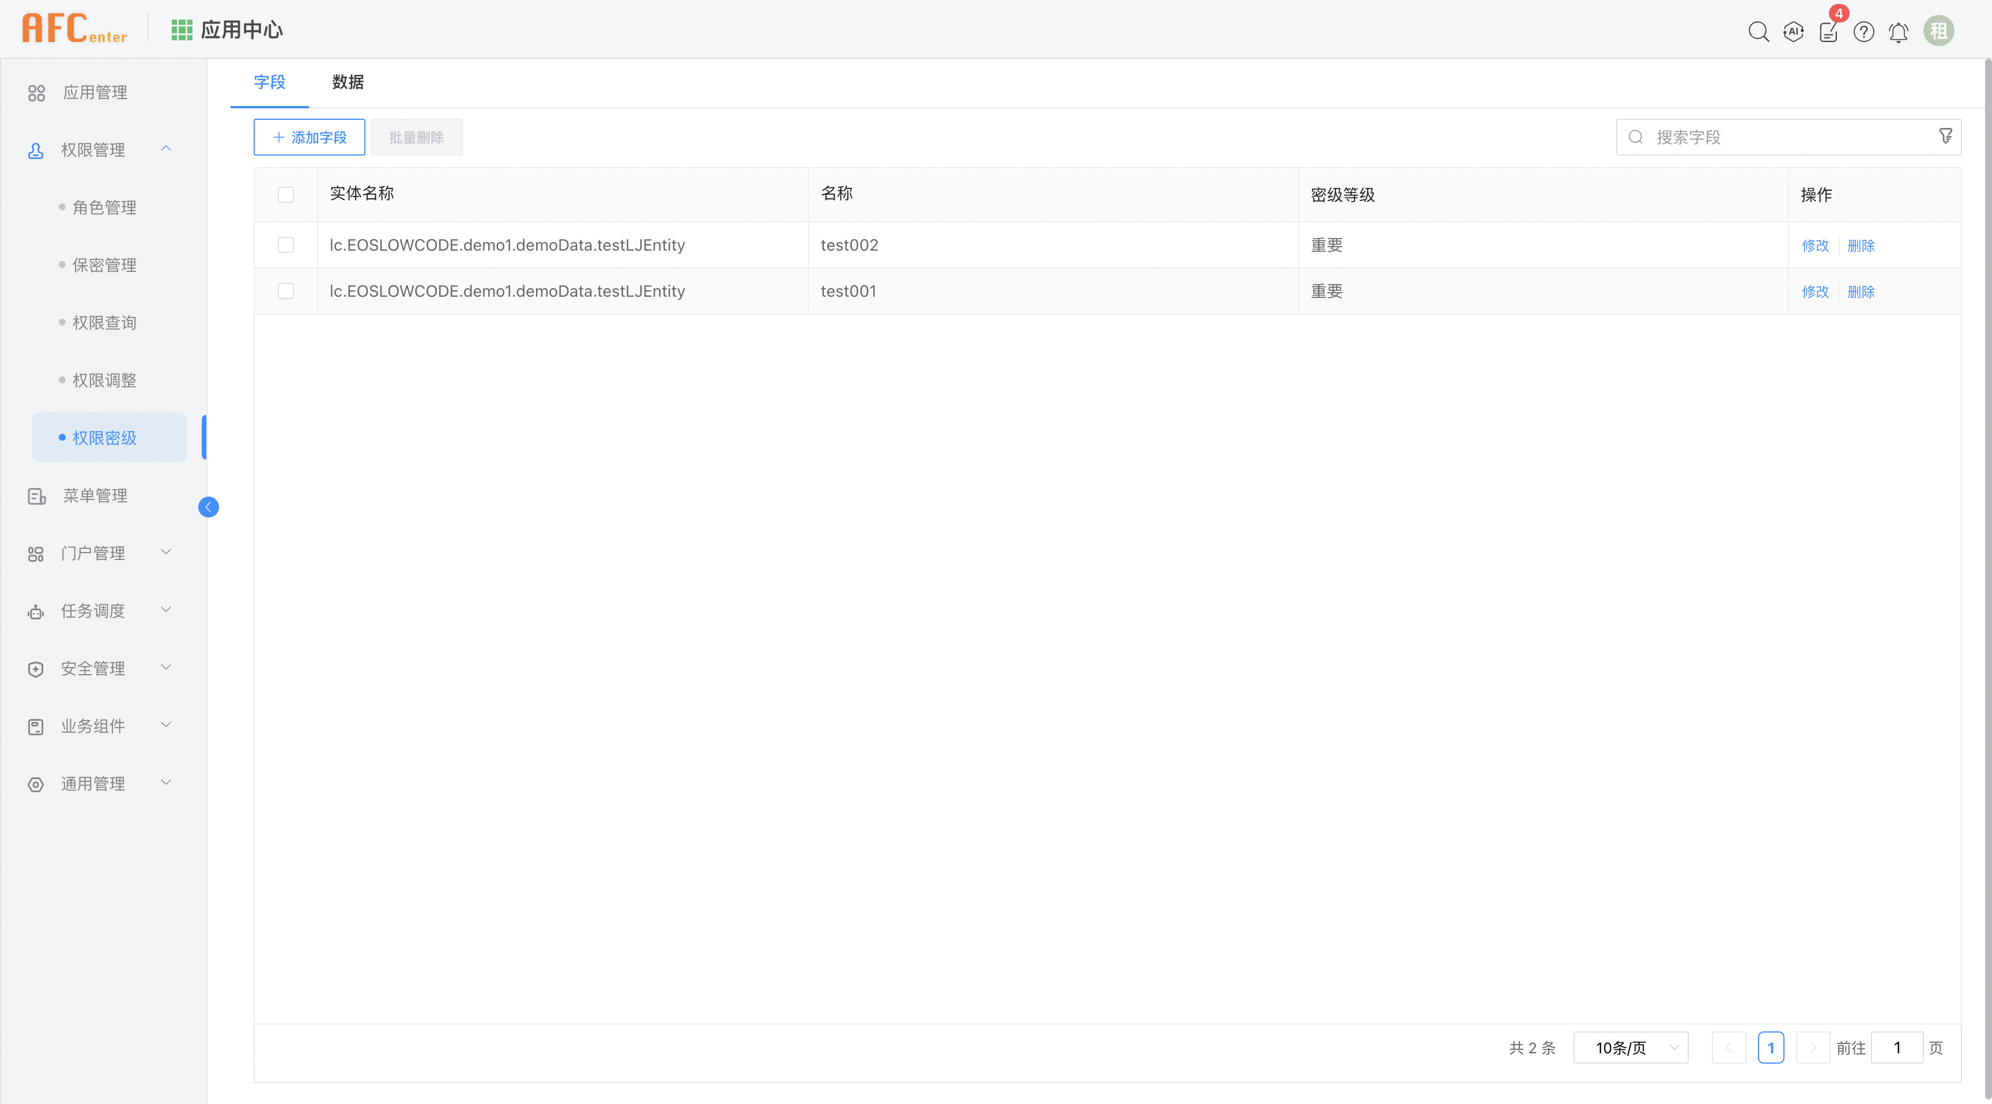This screenshot has width=1992, height=1104.
Task: Click the 添加字段 button
Action: (x=308, y=137)
